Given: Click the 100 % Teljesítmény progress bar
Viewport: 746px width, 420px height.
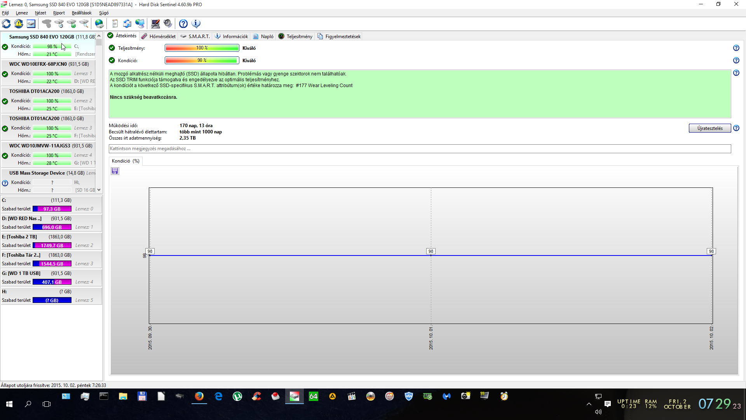Looking at the screenshot, I should tap(202, 48).
